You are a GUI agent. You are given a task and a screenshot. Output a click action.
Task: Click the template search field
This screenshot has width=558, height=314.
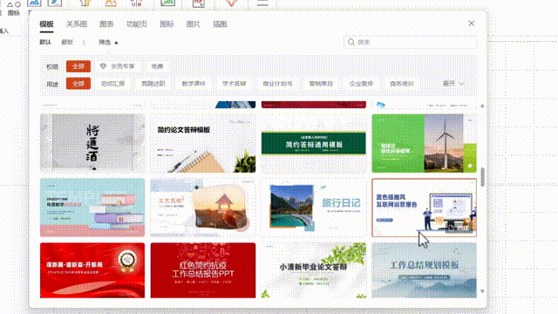click(x=410, y=42)
